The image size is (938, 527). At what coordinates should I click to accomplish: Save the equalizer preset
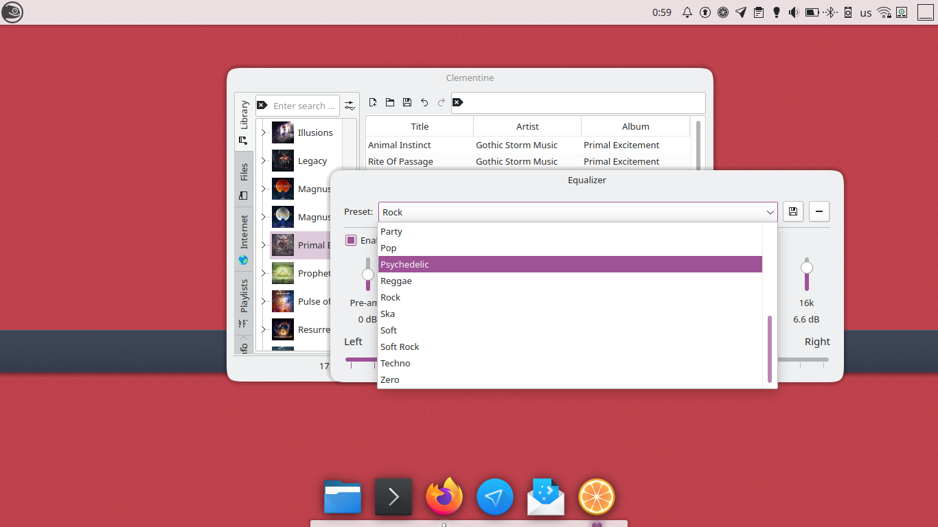793,211
